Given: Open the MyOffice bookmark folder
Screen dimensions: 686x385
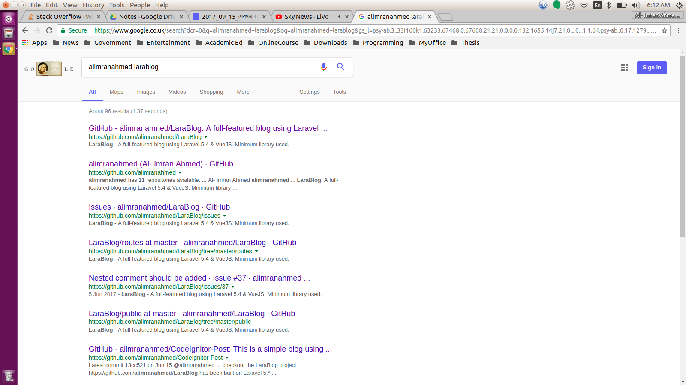Looking at the screenshot, I should (427, 43).
